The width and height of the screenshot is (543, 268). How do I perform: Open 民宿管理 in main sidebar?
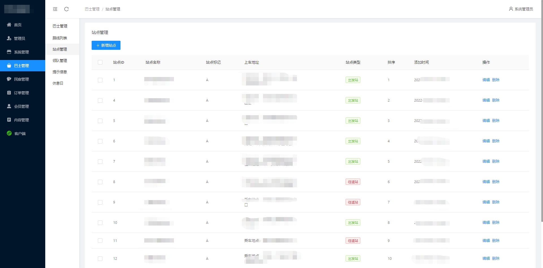(23, 79)
